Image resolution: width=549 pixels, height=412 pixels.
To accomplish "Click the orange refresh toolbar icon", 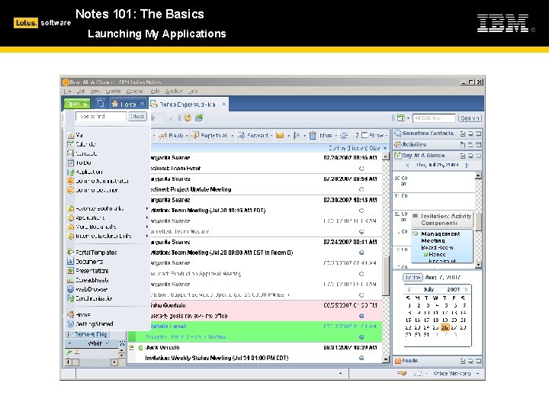I will (x=188, y=118).
